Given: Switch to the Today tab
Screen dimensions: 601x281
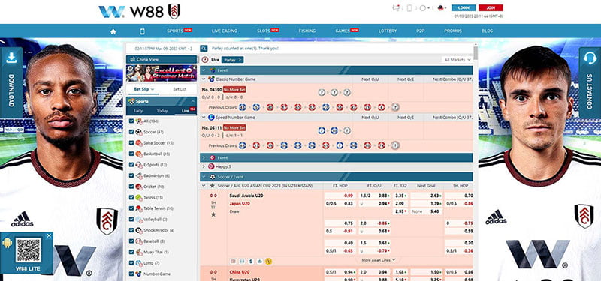Looking at the screenshot, I should (162, 111).
